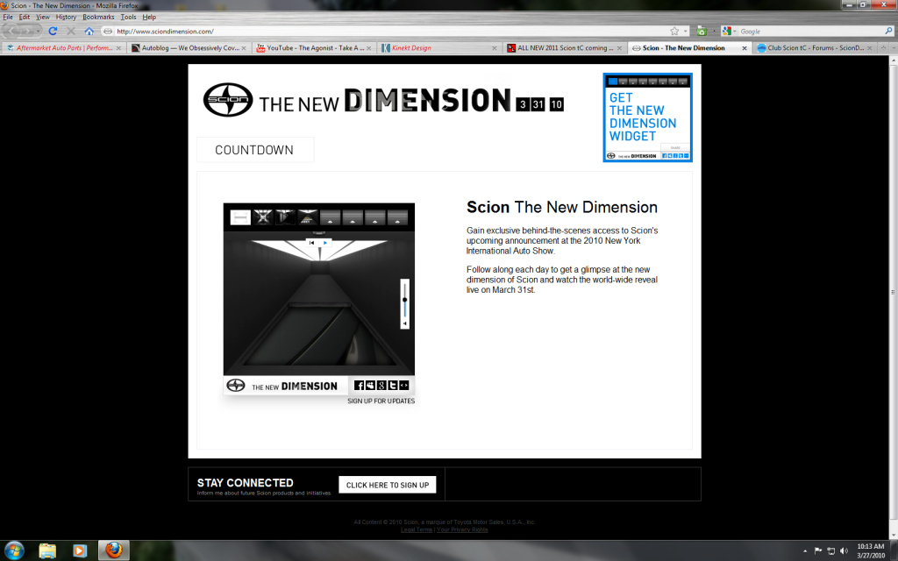Click the widget embed code icon

pos(403,386)
